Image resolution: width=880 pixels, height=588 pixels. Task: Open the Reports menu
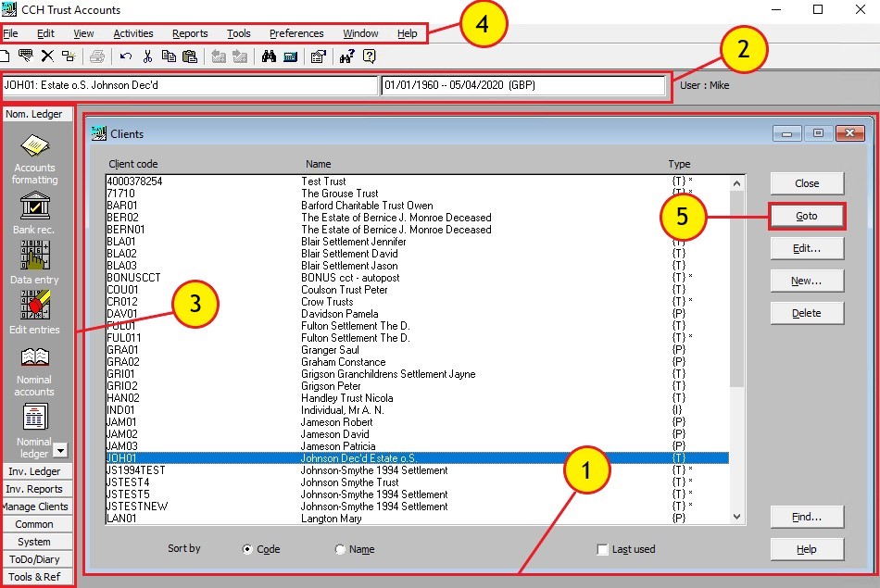pos(190,33)
